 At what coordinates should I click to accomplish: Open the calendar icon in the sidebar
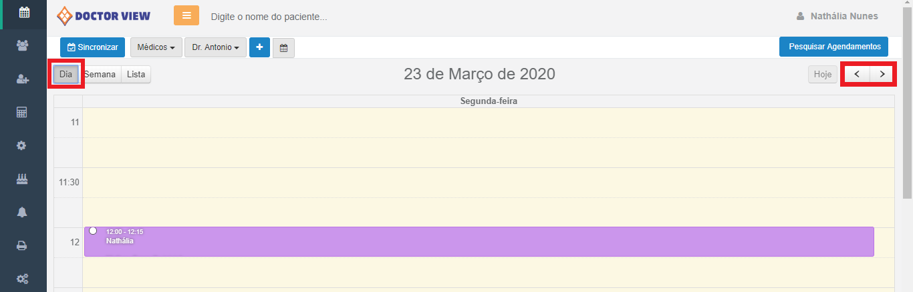23,12
